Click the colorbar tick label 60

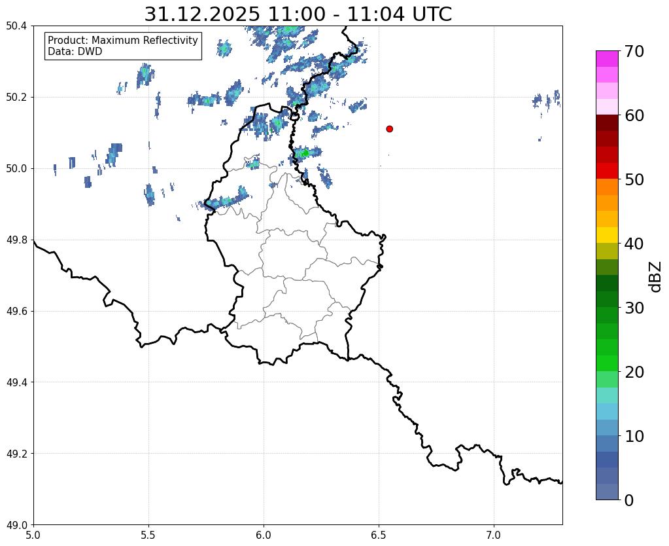[x=634, y=115]
